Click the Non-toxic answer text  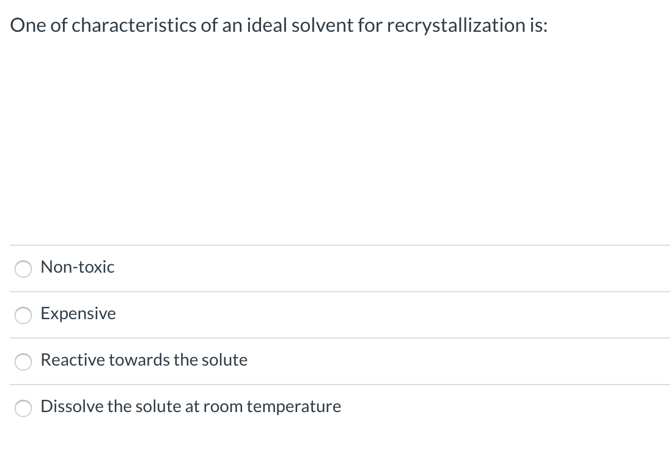77,267
